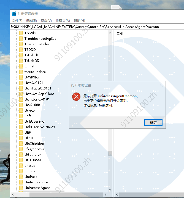Open the 收藏夹(A) menu

click(63, 21)
